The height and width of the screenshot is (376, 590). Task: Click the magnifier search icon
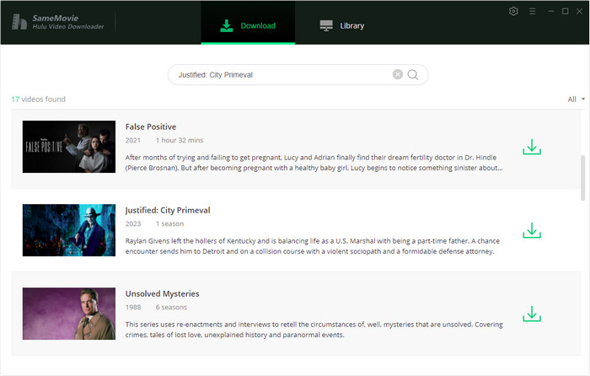point(413,74)
